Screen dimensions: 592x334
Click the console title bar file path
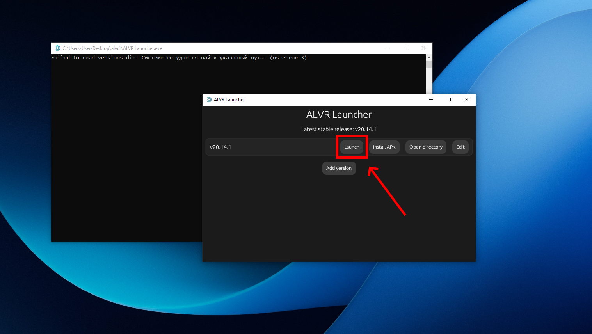[112, 48]
